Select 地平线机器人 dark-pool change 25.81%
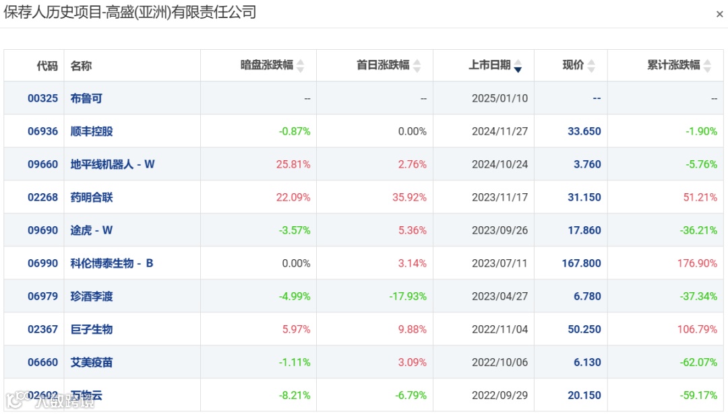Screen dimensions: 728x414 (293, 164)
